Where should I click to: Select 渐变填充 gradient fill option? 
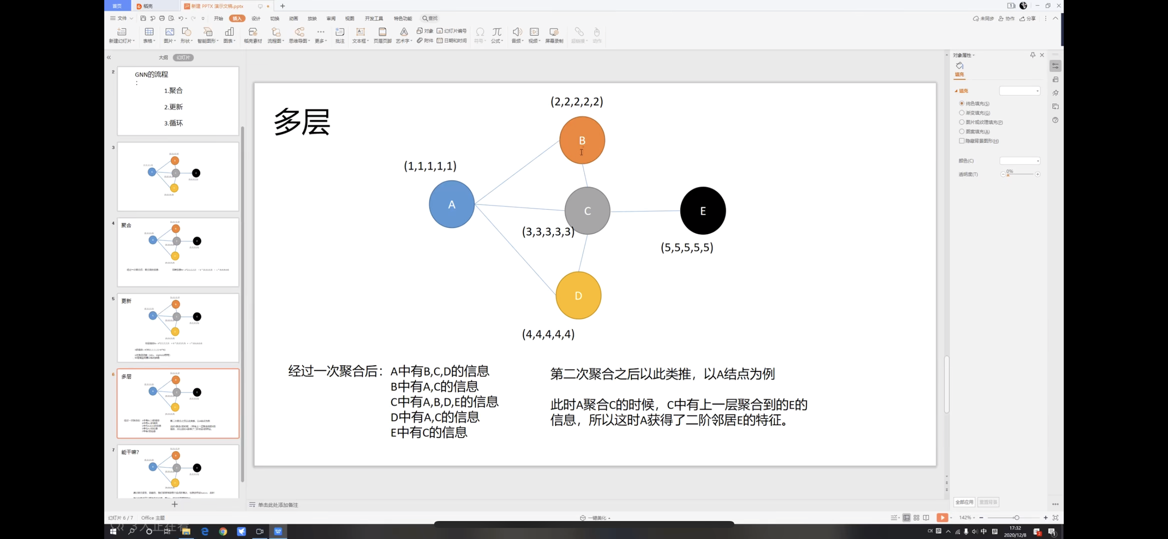(974, 113)
